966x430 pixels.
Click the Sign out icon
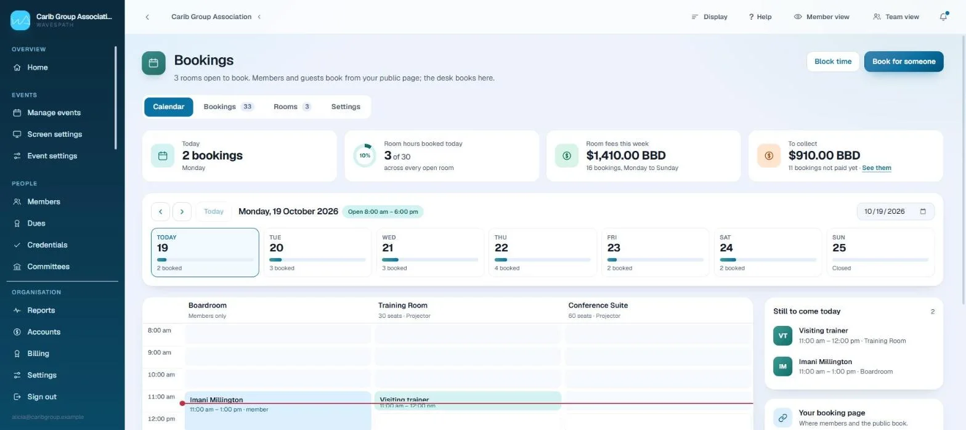[x=17, y=397]
